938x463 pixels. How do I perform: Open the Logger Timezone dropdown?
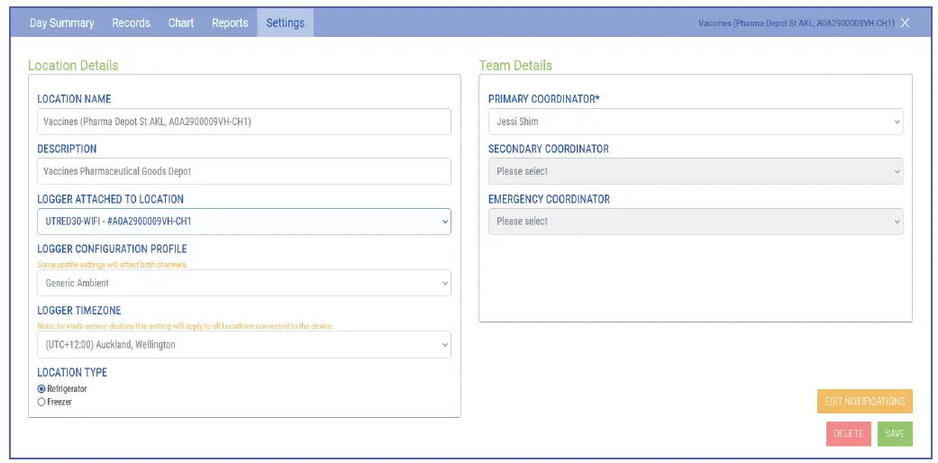pos(243,344)
